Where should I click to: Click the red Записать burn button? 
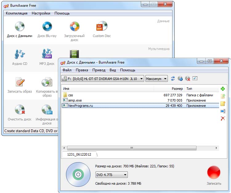coord(214,172)
